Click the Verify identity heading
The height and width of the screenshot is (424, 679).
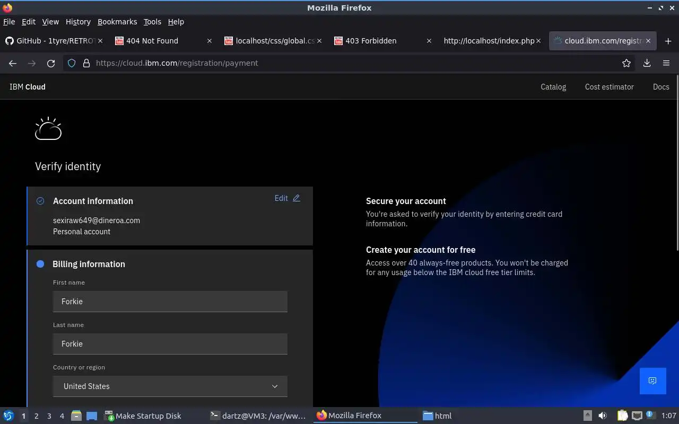click(68, 166)
